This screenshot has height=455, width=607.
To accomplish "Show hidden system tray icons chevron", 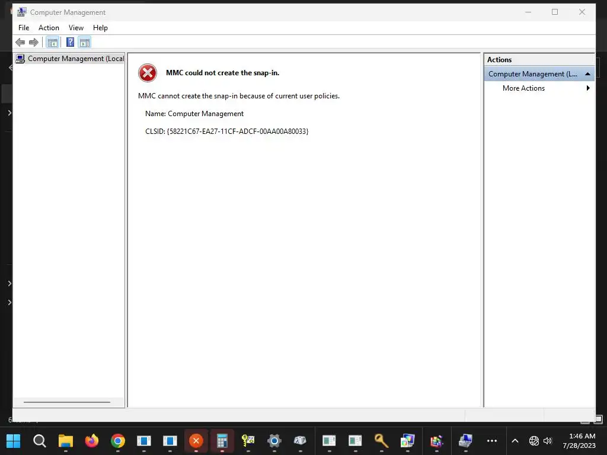I will 515,441.
